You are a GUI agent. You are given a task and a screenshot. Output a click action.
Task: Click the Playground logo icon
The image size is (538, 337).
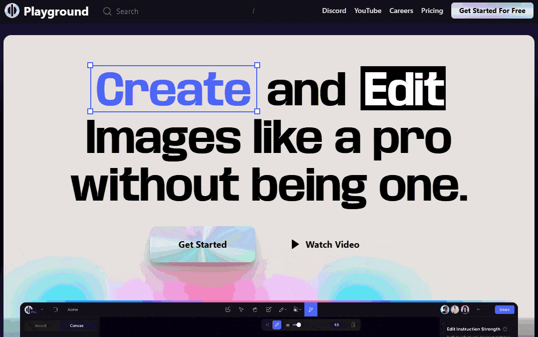tap(12, 11)
